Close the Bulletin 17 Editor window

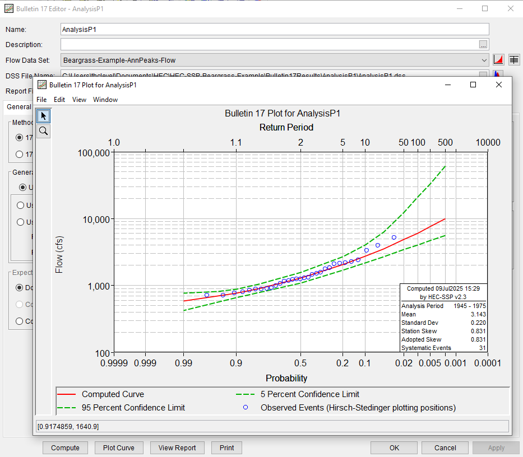(510, 8)
